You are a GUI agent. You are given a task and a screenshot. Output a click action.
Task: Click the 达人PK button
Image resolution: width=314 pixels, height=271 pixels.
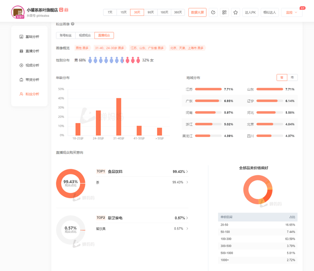click(x=250, y=13)
